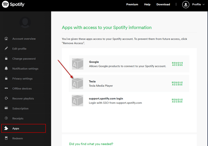208x146 pixels.
Task: Click the Recover playlists refresh icon
Action: 6,98
